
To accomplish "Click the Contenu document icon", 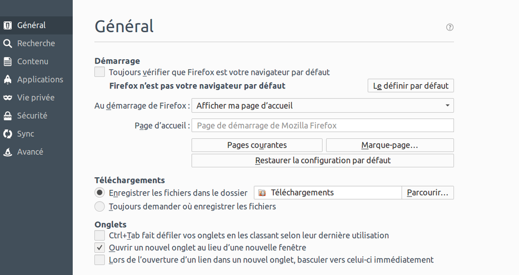I will click(x=8, y=61).
